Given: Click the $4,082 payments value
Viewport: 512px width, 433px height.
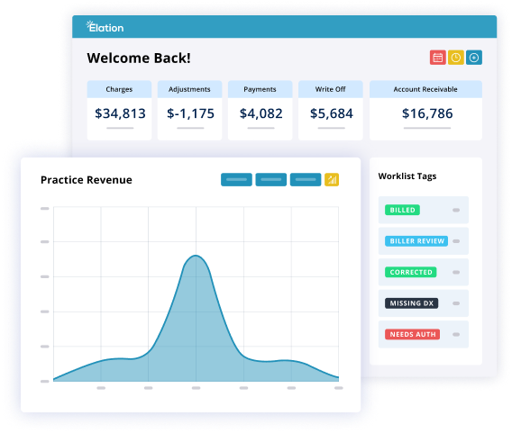Looking at the screenshot, I should tap(261, 113).
